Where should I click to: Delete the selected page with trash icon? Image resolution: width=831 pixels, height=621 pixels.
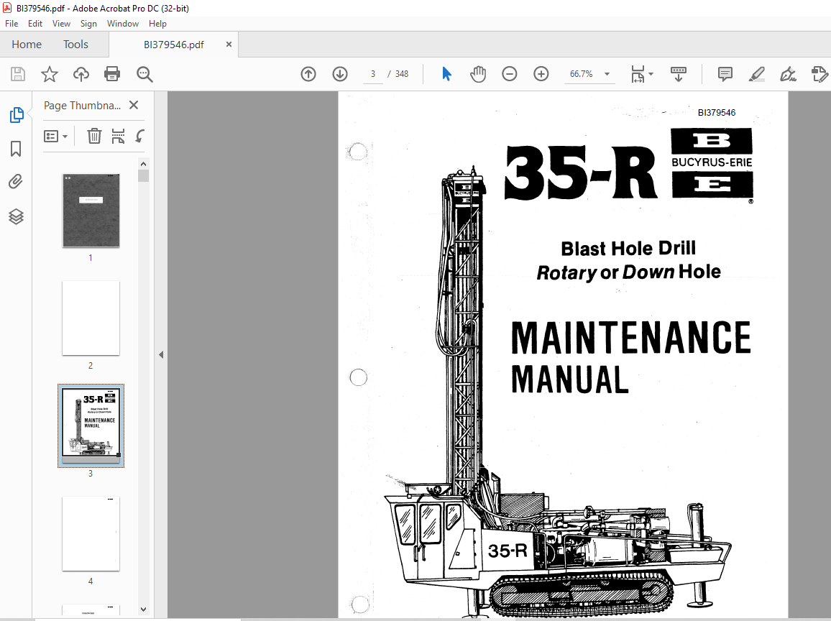[94, 136]
